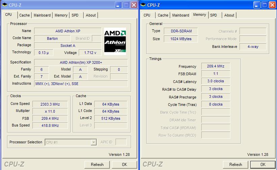Click the FSB value 209.4 MHz in Clocks
The width and height of the screenshot is (277, 170).
point(50,118)
